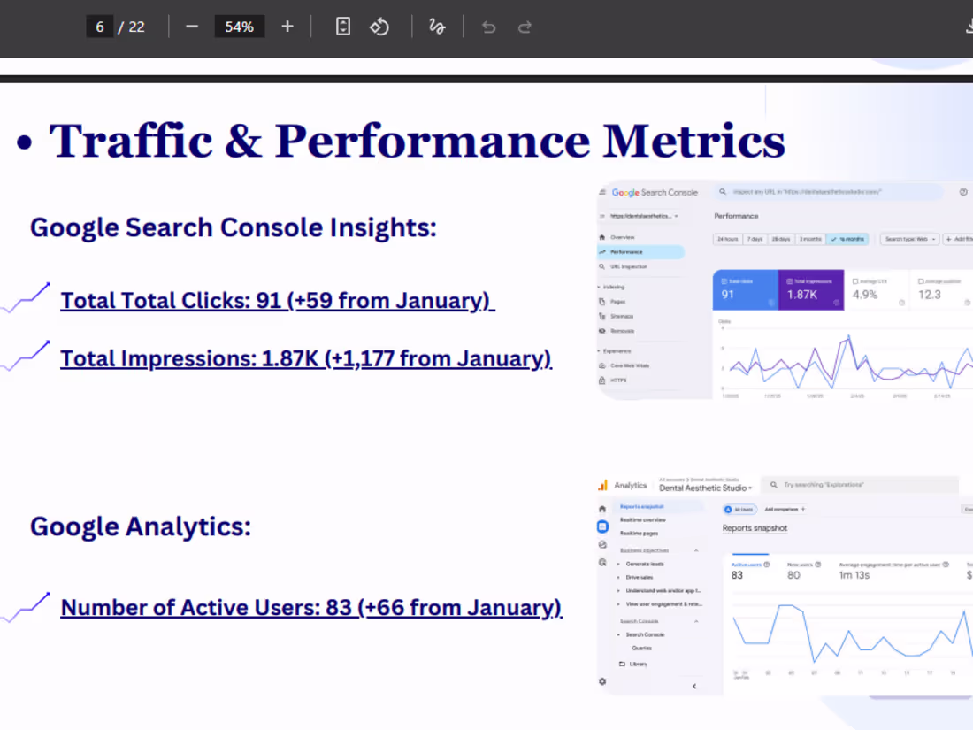Click the Analytics Advertising icon
The image size is (973, 730).
pos(601,563)
